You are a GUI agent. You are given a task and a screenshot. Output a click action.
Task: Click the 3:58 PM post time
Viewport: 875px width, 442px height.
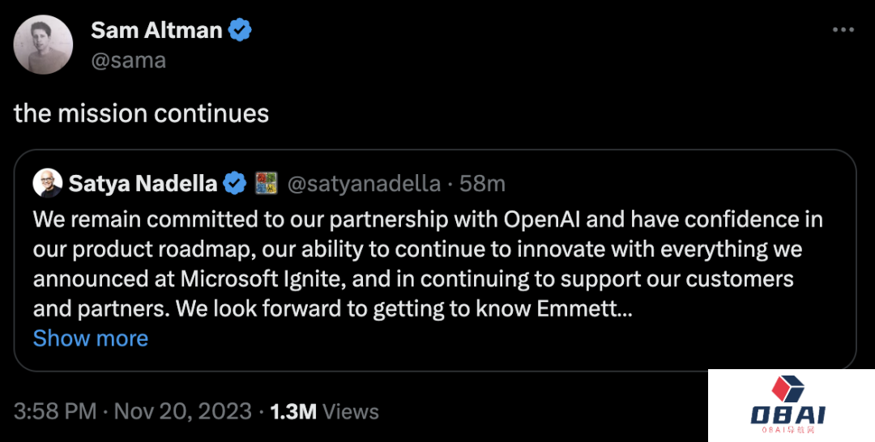[55, 411]
